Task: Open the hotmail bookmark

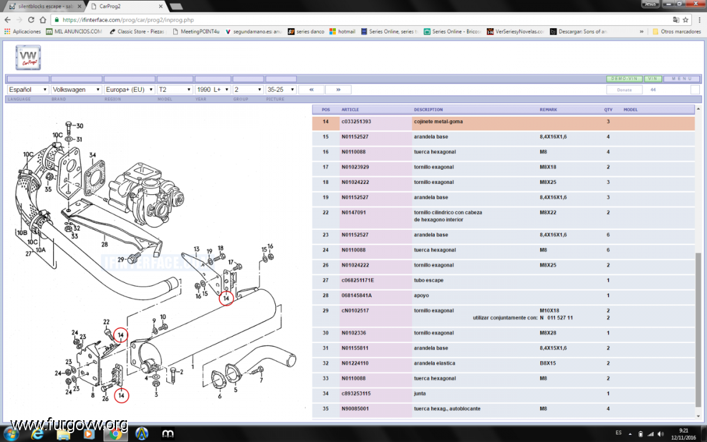Action: (x=342, y=31)
